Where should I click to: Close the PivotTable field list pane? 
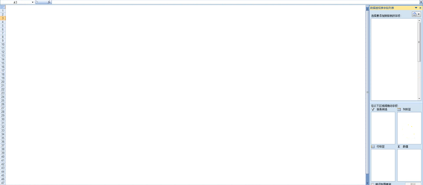click(x=420, y=8)
